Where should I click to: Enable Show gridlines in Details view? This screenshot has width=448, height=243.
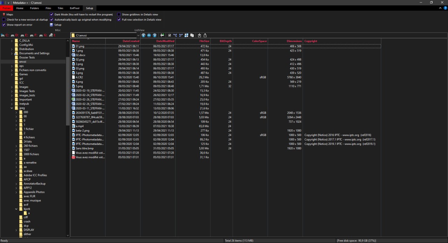pyautogui.click(x=119, y=14)
